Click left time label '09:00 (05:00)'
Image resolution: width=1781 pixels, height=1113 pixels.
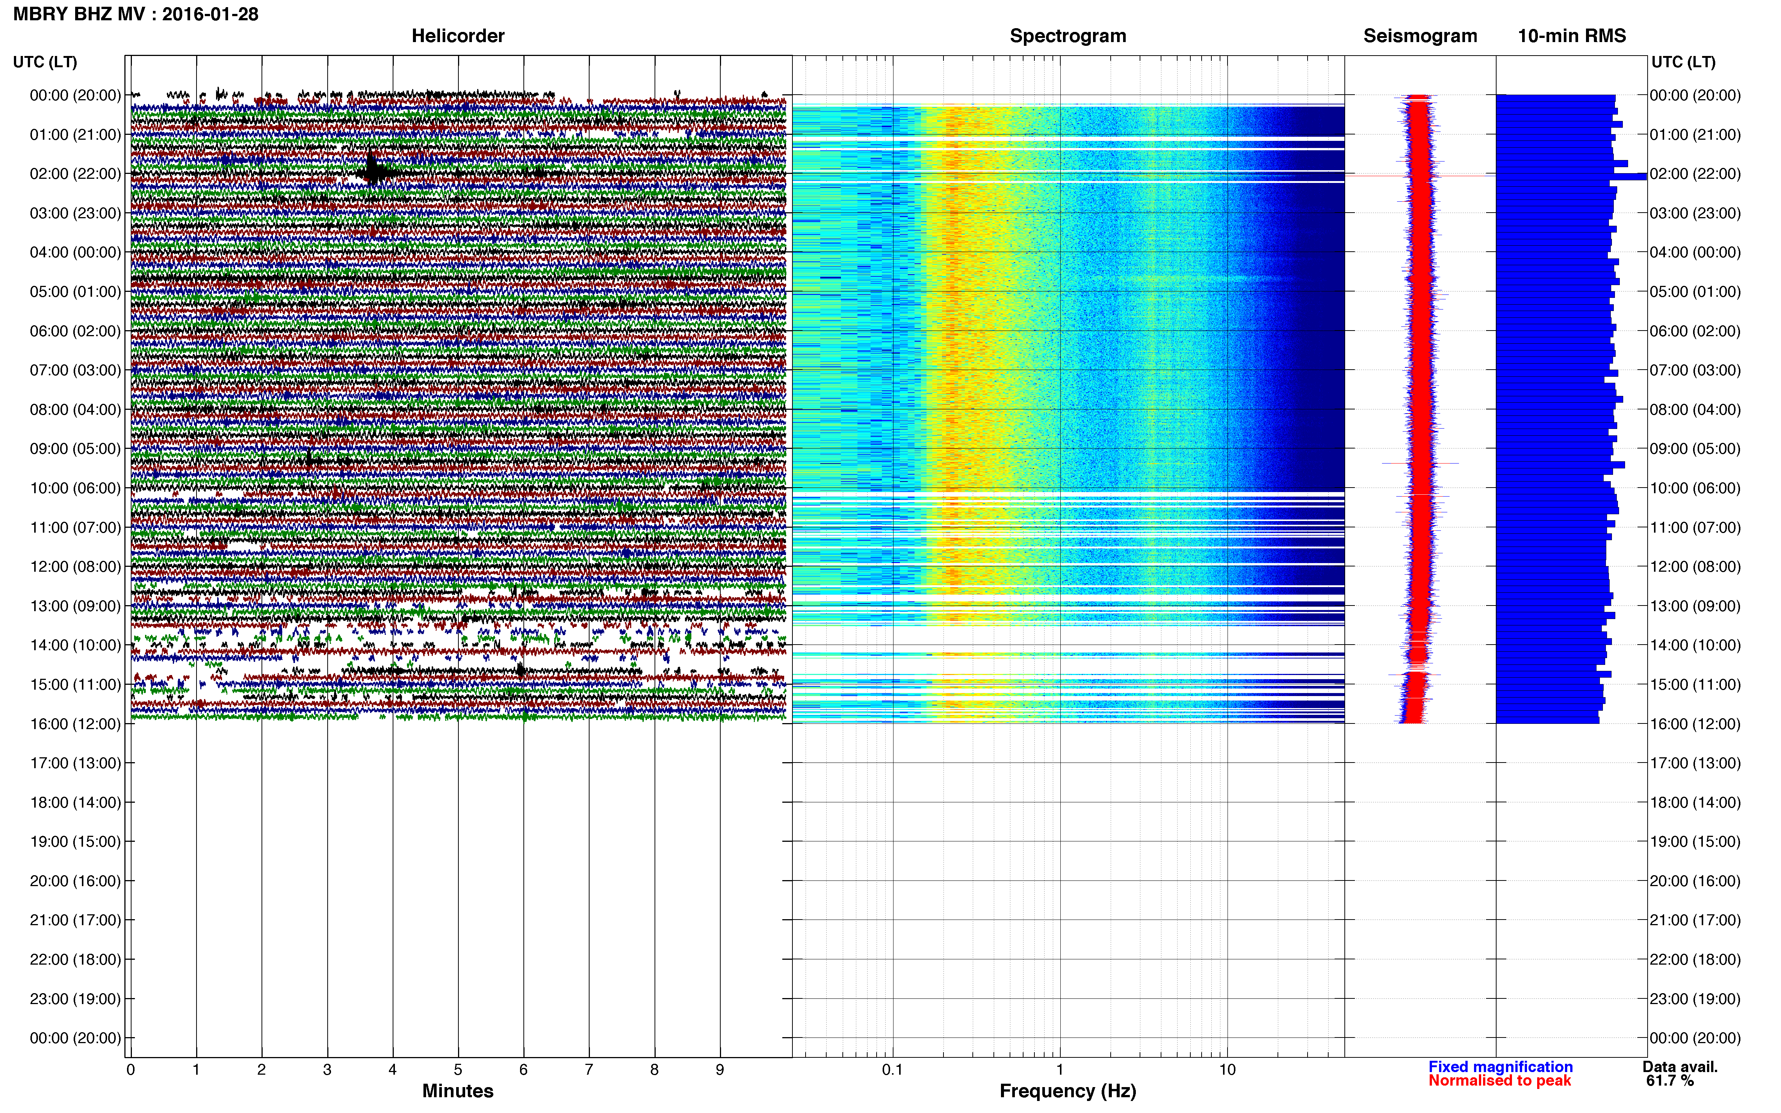tap(75, 448)
